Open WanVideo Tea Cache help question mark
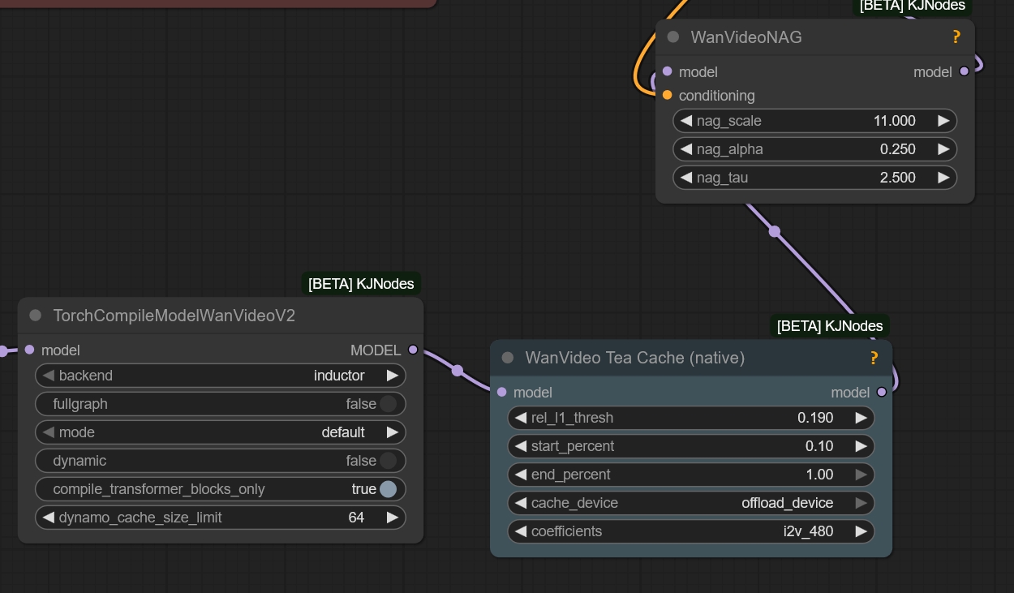 point(874,358)
